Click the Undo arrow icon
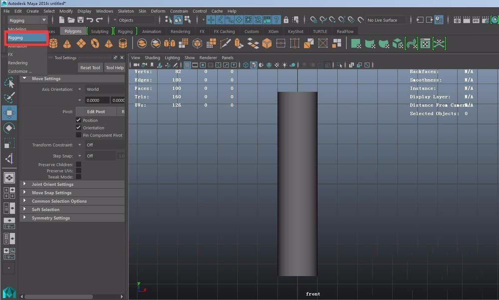The height and width of the screenshot is (300, 499). (x=90, y=20)
